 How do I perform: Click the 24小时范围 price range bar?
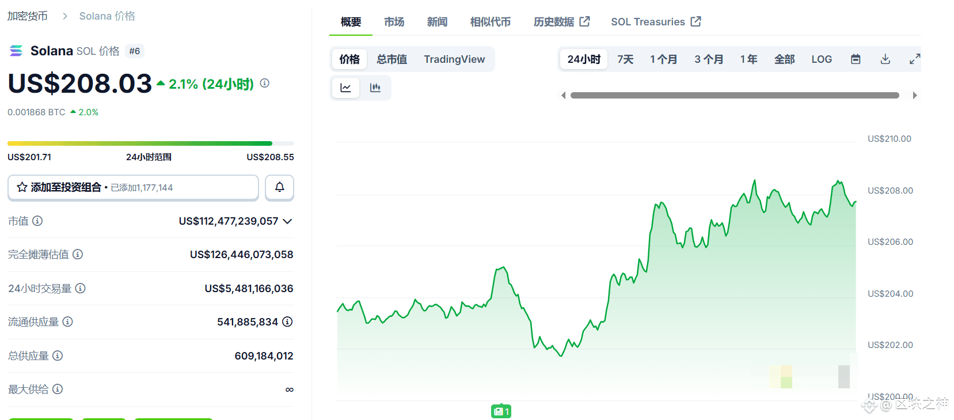tap(150, 143)
